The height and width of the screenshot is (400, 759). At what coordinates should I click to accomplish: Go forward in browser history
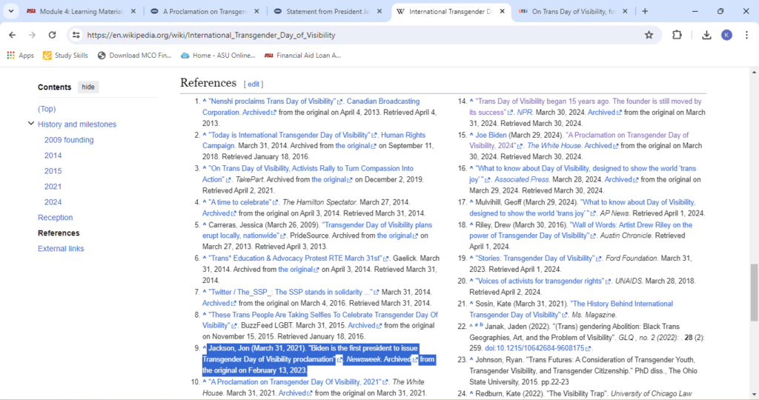[x=32, y=35]
